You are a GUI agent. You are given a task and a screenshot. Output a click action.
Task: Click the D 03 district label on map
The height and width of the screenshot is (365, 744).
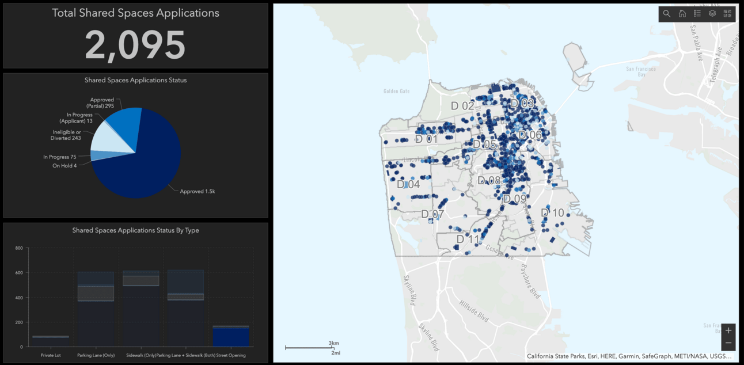click(x=522, y=104)
